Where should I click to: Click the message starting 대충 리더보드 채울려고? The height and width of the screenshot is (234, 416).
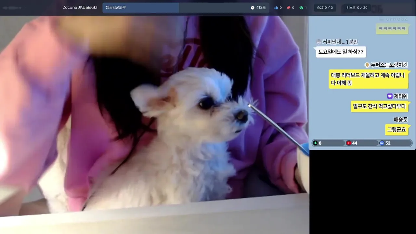coord(368,79)
